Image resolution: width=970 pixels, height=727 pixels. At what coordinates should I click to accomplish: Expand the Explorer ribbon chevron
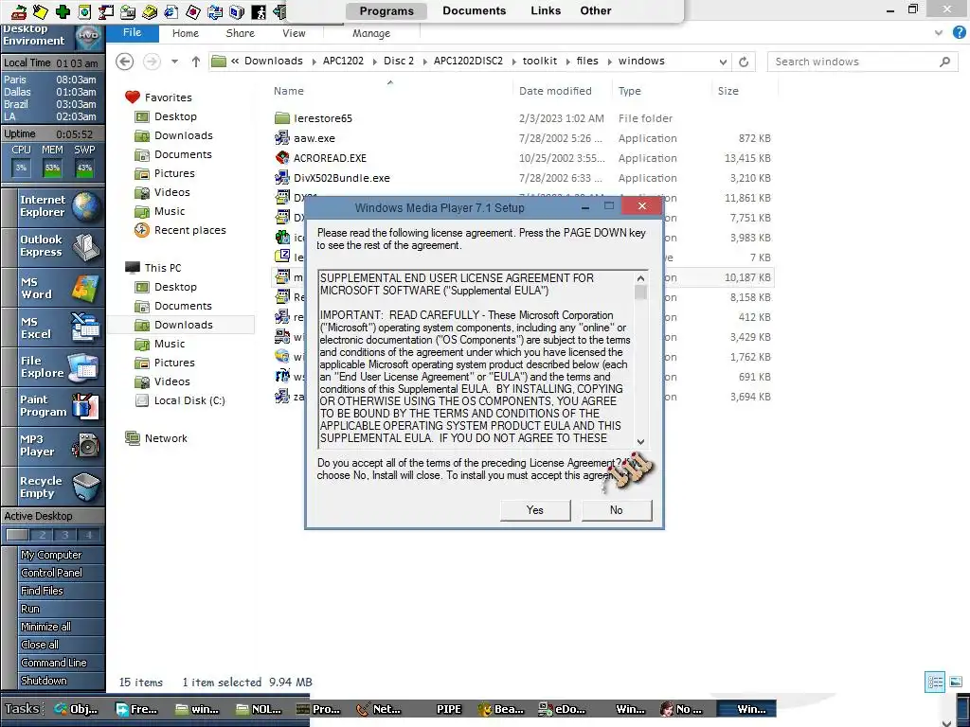pyautogui.click(x=939, y=33)
